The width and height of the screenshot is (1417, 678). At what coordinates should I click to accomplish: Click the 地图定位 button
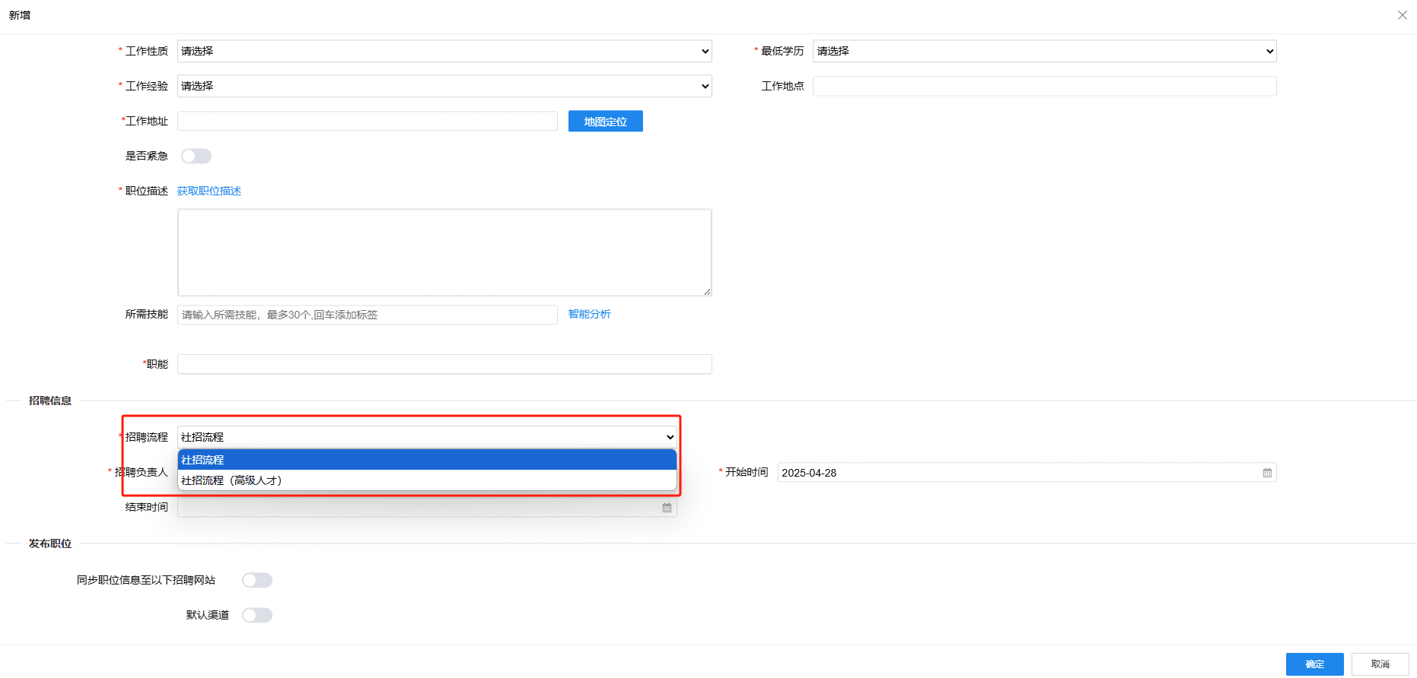tap(606, 122)
